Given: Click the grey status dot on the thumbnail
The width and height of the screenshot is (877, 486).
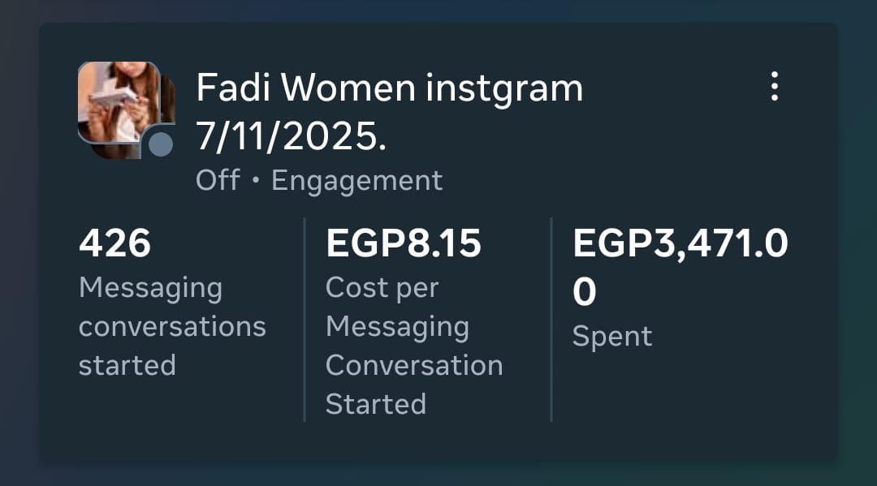Looking at the screenshot, I should click(x=161, y=144).
